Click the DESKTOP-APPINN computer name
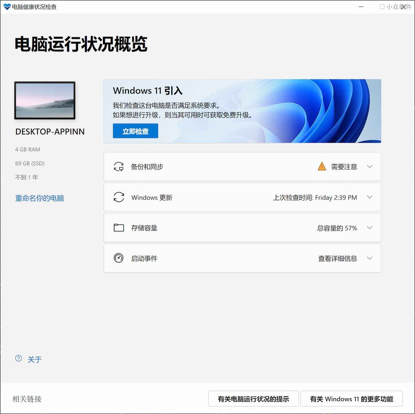The width and height of the screenshot is (415, 414). [x=50, y=132]
